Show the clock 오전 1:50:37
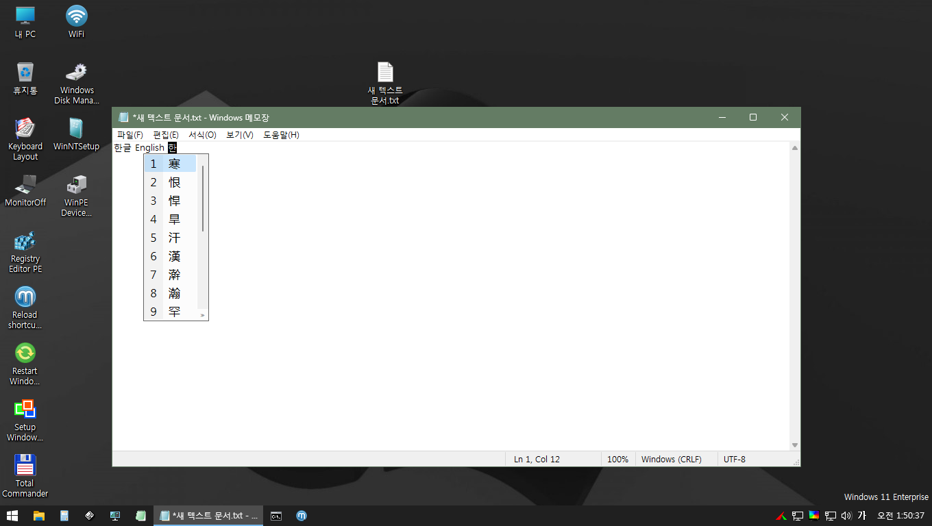This screenshot has width=932, height=526. pos(901,516)
